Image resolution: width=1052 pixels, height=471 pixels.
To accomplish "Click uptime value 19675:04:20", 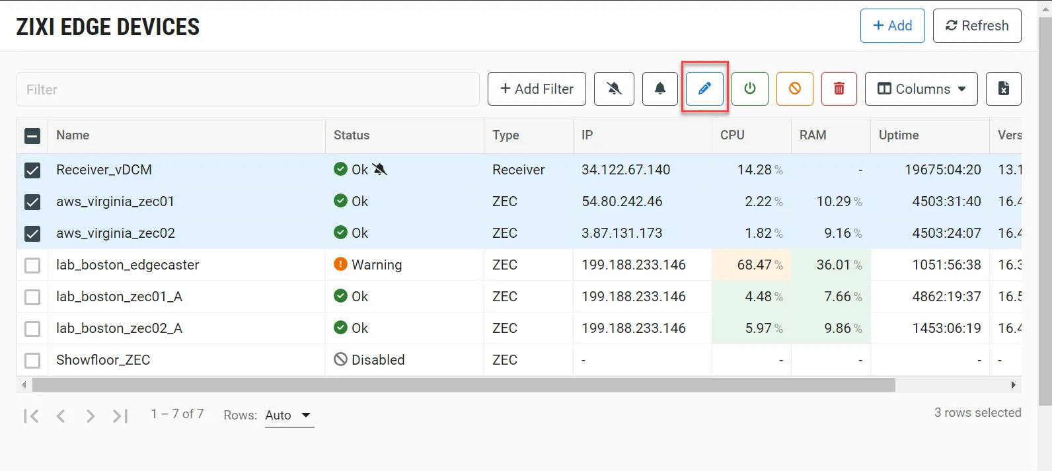I will pos(942,169).
